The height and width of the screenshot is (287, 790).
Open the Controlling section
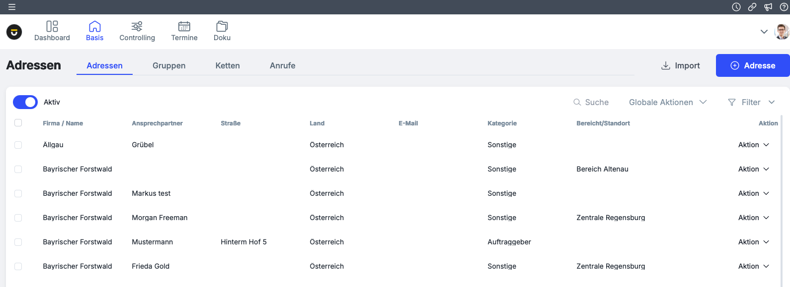click(x=137, y=31)
